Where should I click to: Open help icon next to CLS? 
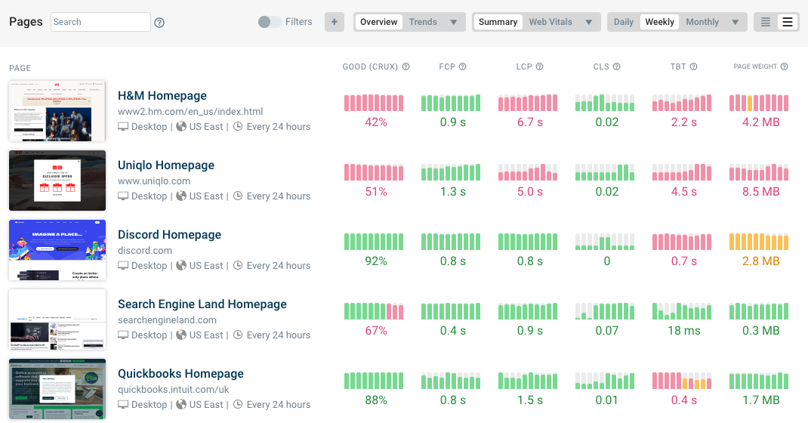pyautogui.click(x=616, y=66)
